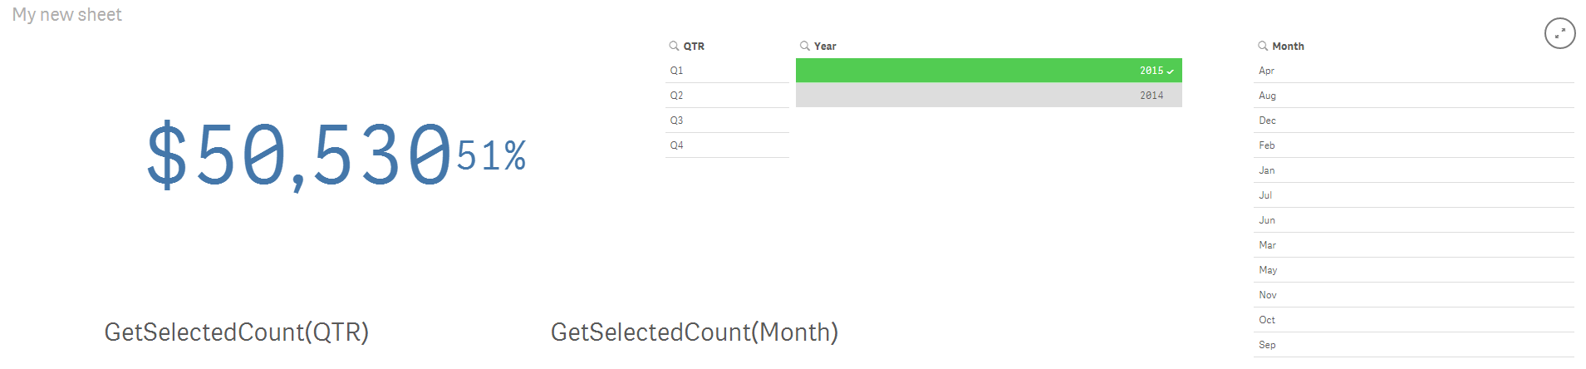Click the $50,530 KPI value
The height and width of the screenshot is (369, 1586).
(x=299, y=155)
